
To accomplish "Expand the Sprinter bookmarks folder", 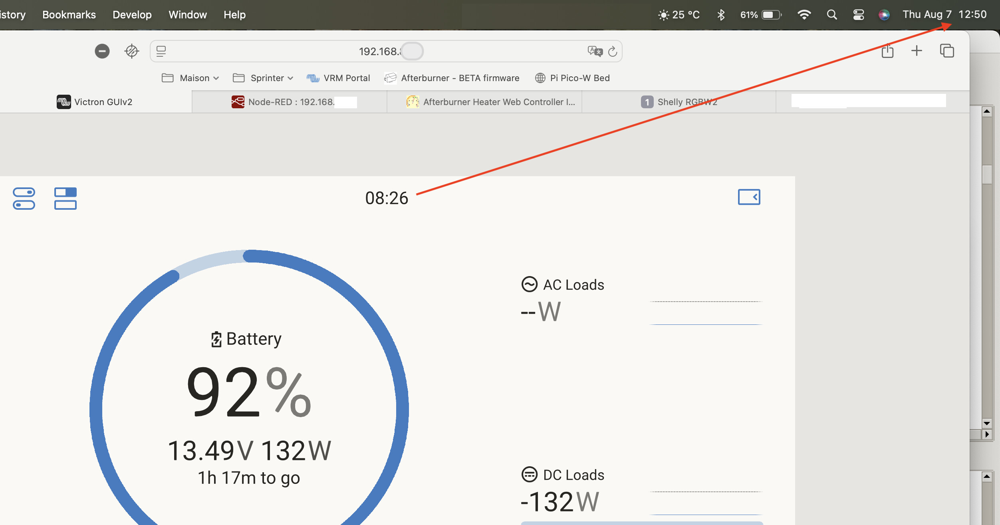I will tap(263, 78).
